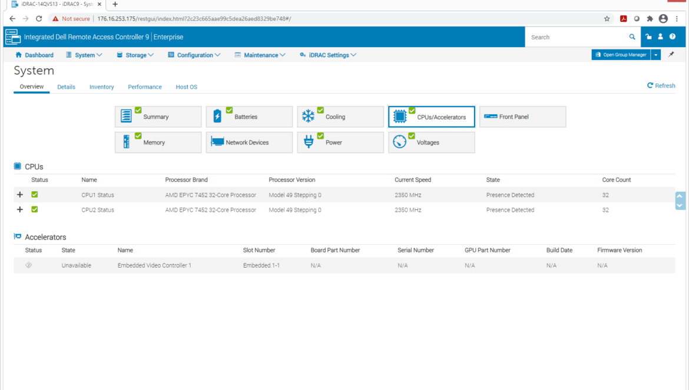Open the Cooling tile
This screenshot has width=689, height=390.
pos(340,116)
